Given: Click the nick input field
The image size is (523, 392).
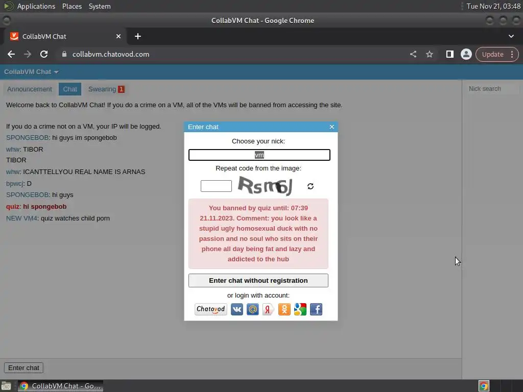Looking at the screenshot, I should click(x=259, y=155).
